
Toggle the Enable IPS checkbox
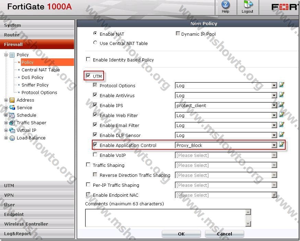point(95,105)
